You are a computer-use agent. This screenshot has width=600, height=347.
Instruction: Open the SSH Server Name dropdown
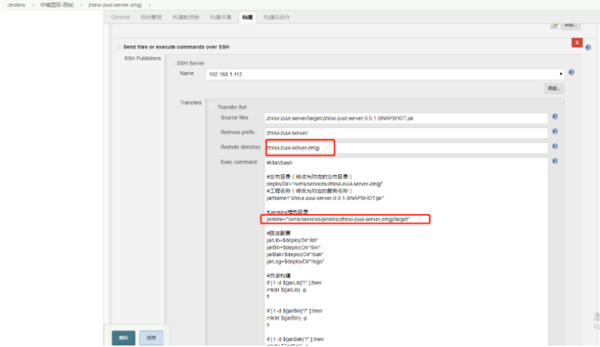pyautogui.click(x=385, y=74)
